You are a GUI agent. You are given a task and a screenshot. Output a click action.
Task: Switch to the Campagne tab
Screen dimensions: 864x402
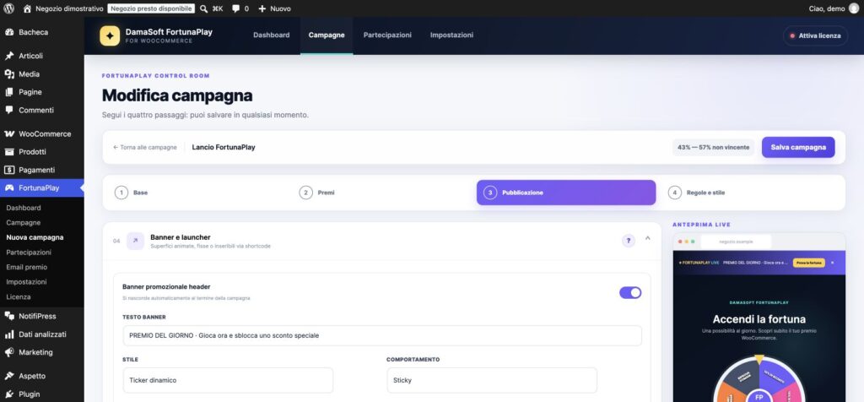coord(327,35)
